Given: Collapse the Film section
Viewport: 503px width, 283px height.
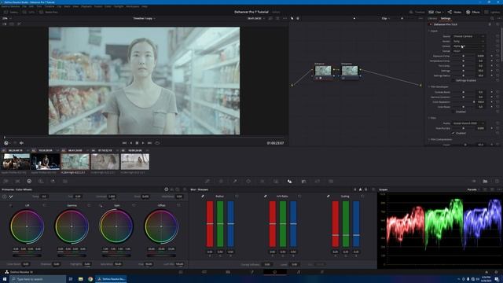Looking at the screenshot, I should (x=429, y=118).
